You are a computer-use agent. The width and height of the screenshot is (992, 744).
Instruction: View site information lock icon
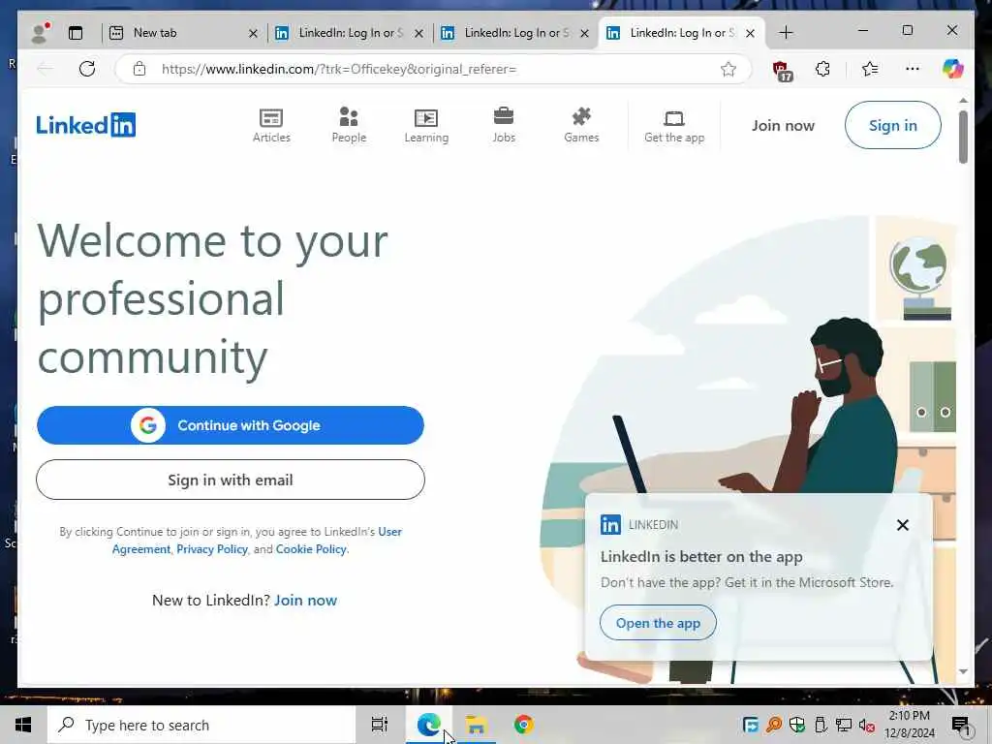pyautogui.click(x=139, y=69)
